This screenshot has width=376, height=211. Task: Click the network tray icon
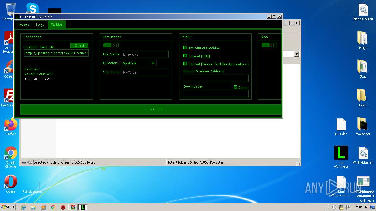click(341, 207)
